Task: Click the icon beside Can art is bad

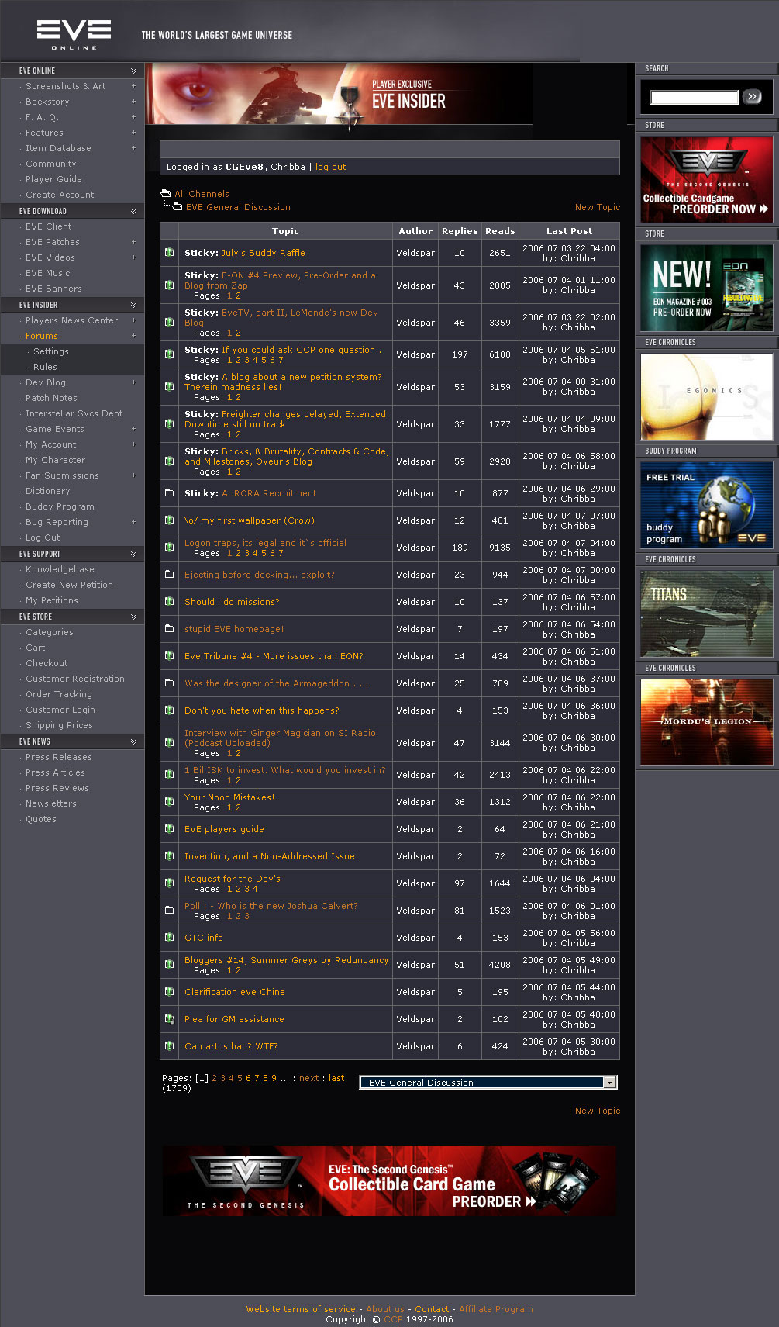Action: (x=169, y=1046)
